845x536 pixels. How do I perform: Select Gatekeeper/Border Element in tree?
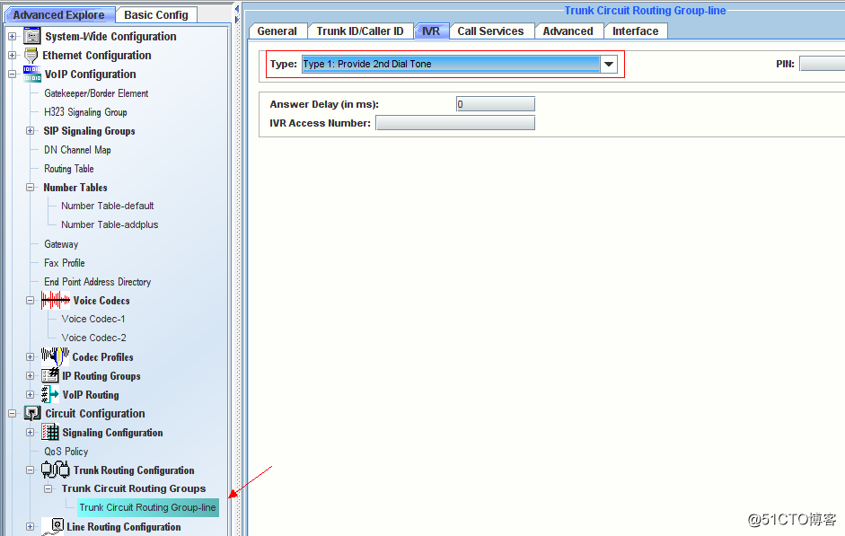point(96,93)
